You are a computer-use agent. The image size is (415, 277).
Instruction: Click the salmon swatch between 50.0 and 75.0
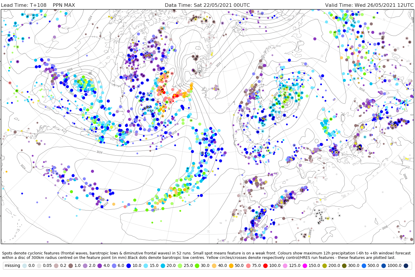248,266
